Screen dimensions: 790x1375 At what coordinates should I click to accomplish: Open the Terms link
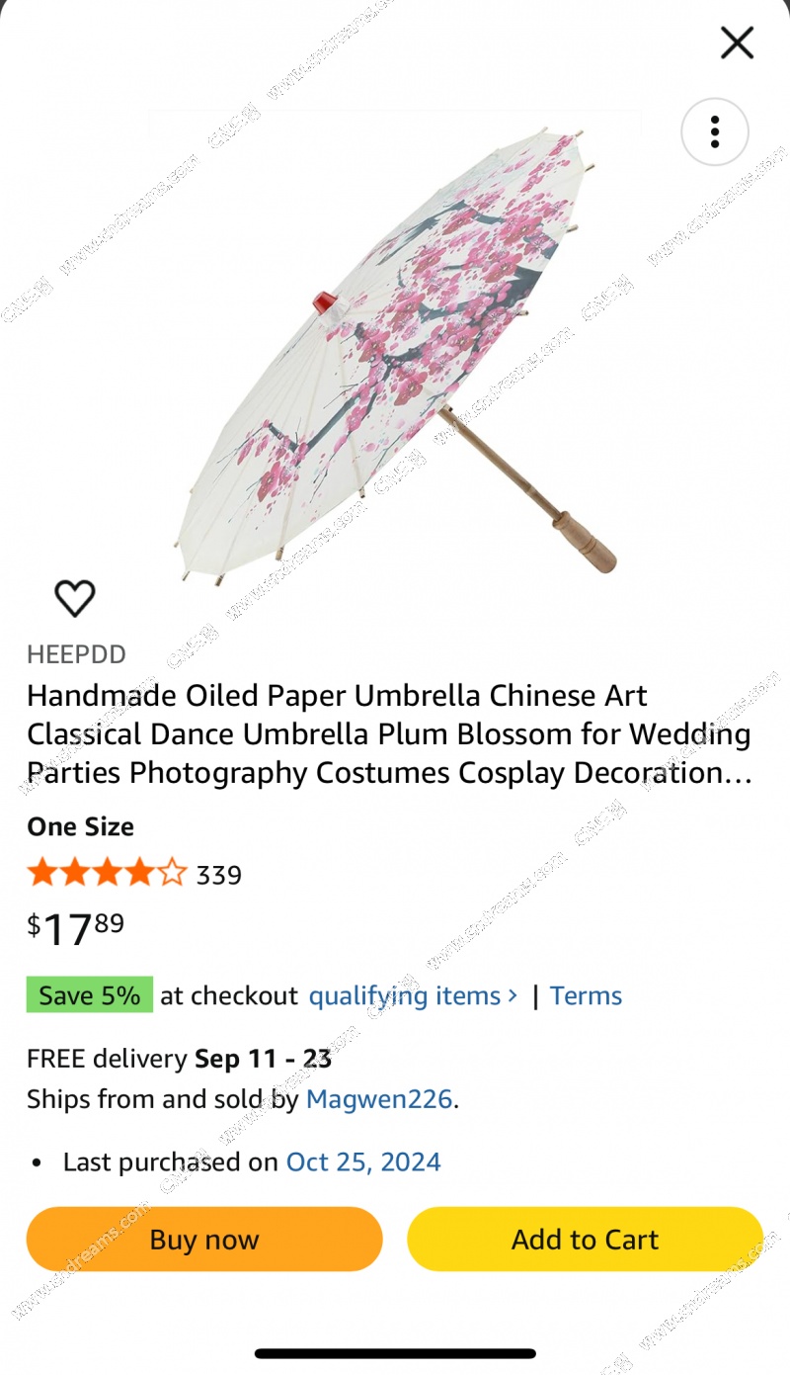point(586,995)
